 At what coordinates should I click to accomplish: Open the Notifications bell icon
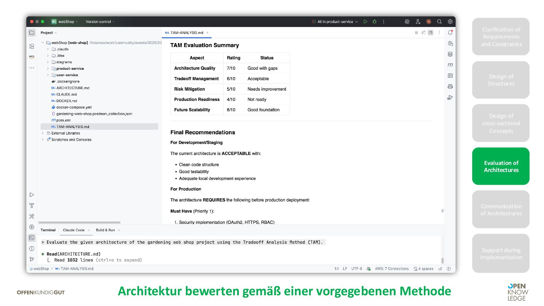[450, 33]
